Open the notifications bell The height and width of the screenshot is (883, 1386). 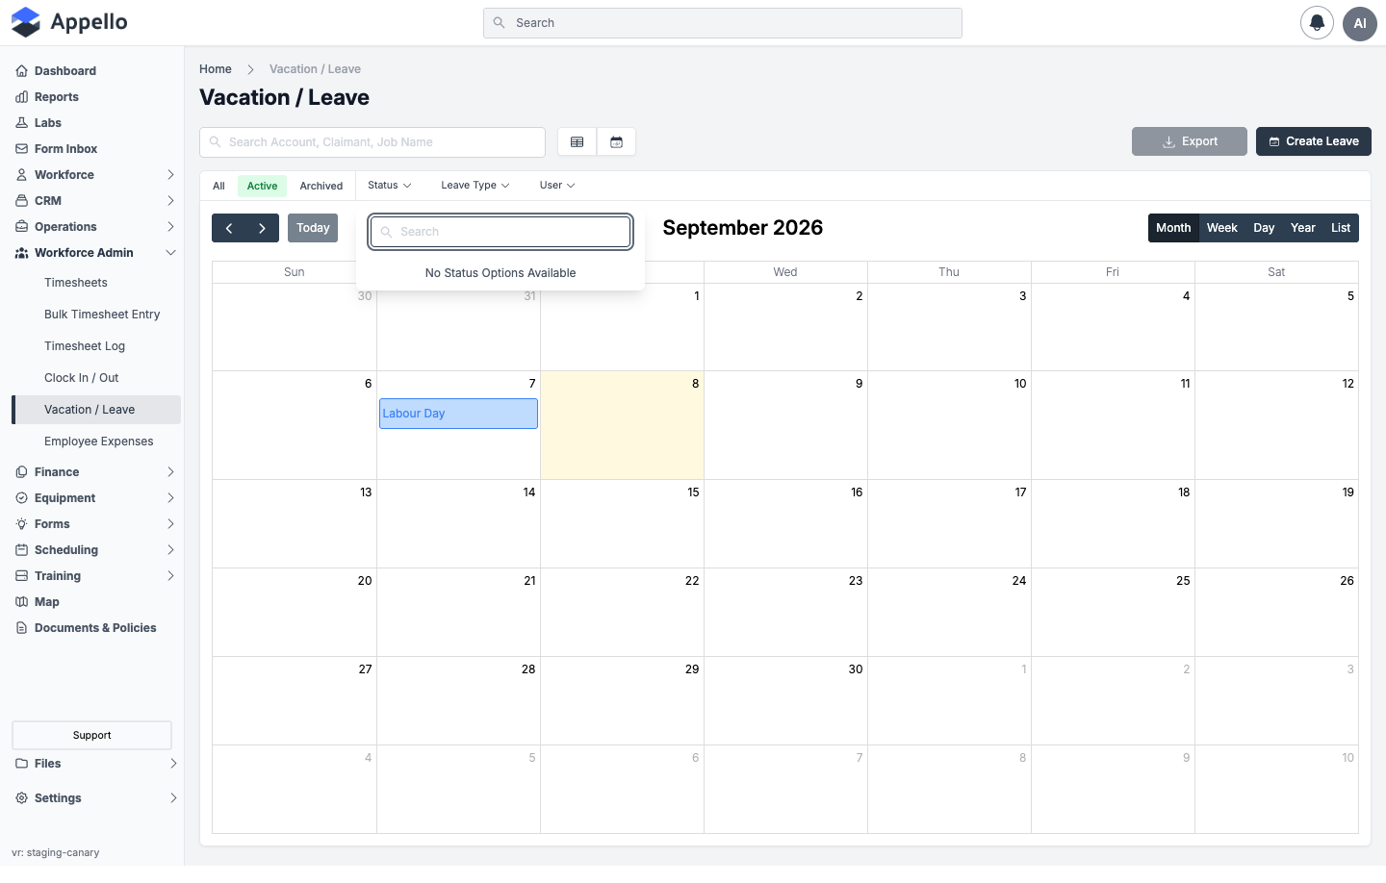click(x=1317, y=23)
